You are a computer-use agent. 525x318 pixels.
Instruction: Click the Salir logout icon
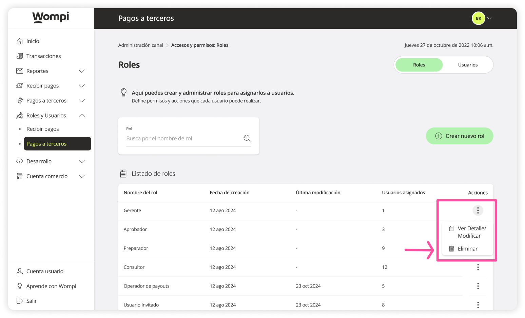[20, 301]
